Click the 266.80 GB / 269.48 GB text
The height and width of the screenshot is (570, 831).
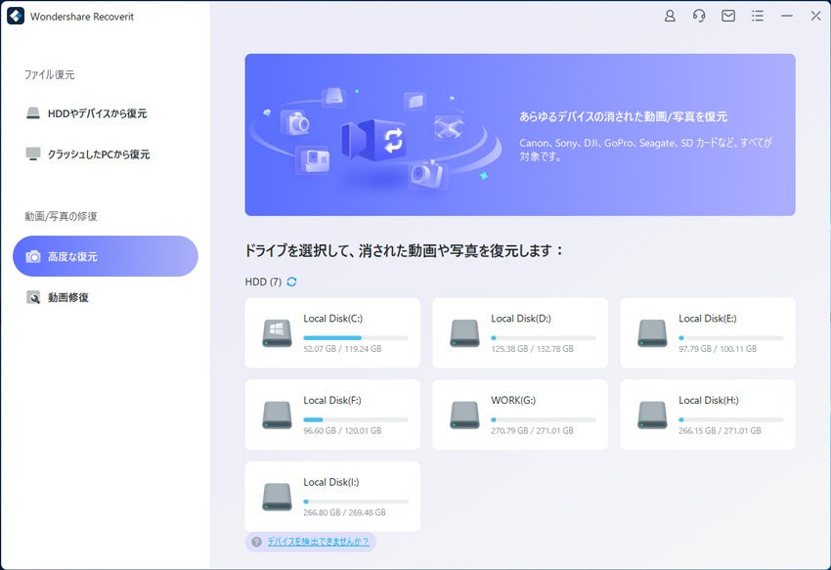tap(344, 512)
